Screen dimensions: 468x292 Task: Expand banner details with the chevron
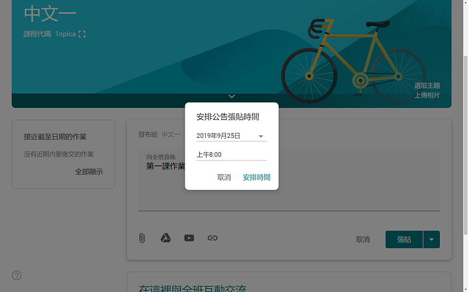pos(231,97)
